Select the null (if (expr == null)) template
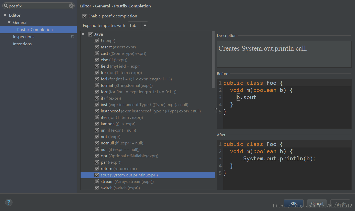The height and width of the screenshot is (211, 355). point(148,149)
